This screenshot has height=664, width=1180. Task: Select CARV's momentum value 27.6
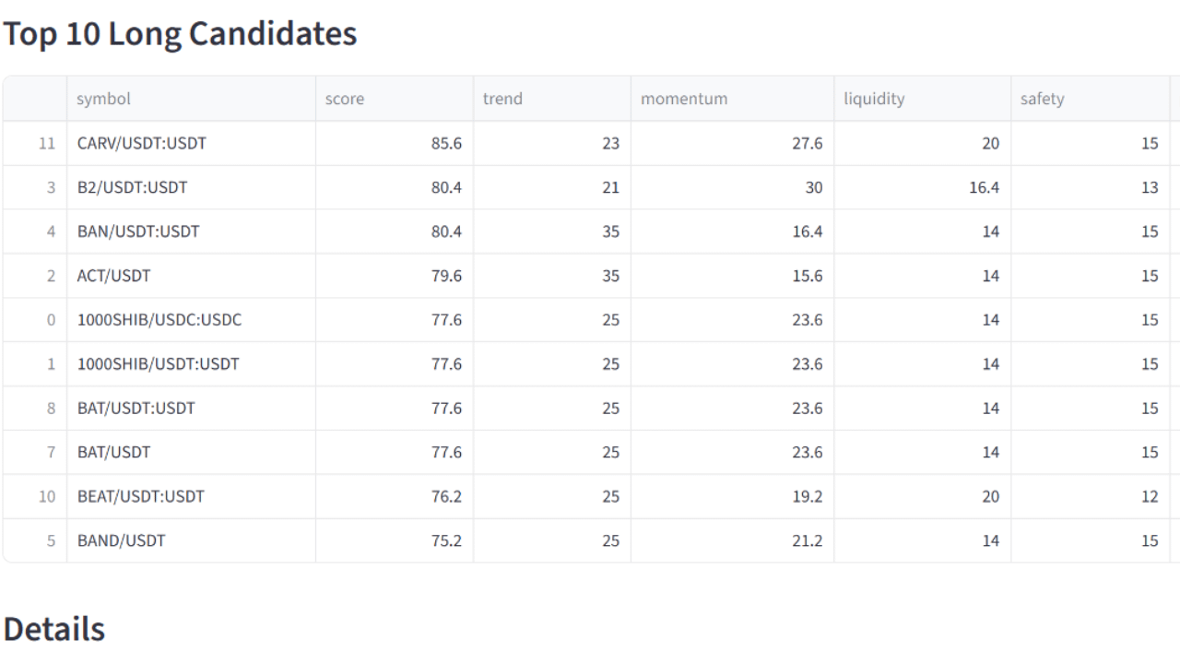tap(807, 143)
